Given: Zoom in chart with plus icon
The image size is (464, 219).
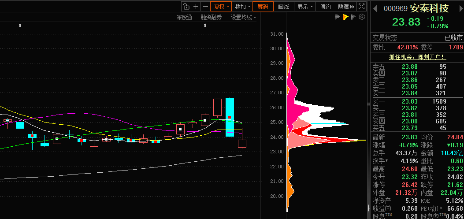Looking at the screenshot, I should [x=196, y=7].
